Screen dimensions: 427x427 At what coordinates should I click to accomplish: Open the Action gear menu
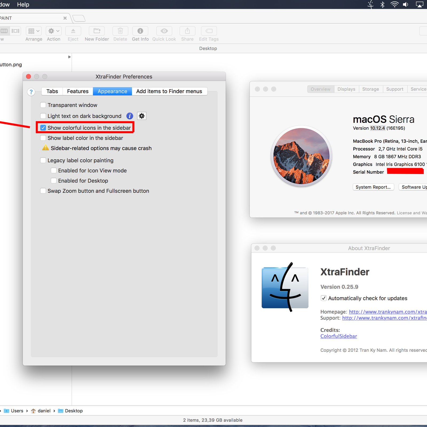pos(54,31)
